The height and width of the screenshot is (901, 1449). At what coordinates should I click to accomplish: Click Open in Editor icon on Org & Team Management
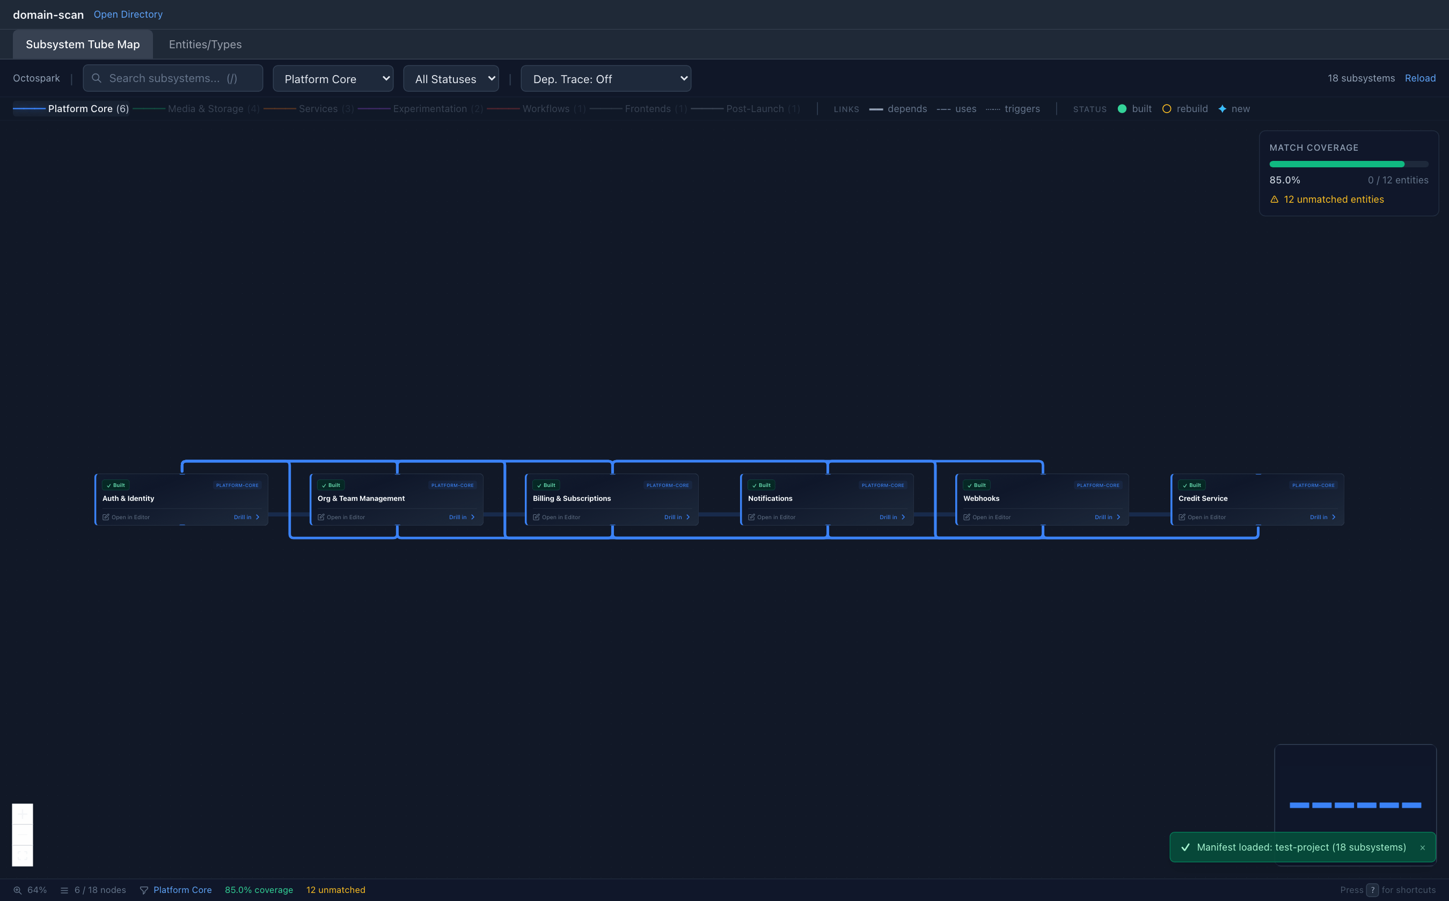pyautogui.click(x=321, y=517)
